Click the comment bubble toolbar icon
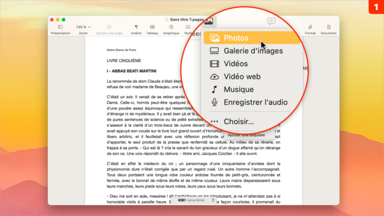 [x=271, y=21]
